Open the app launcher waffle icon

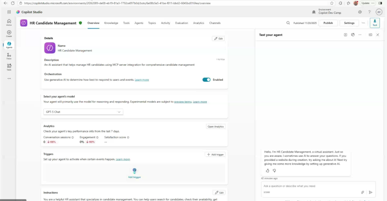(9, 12)
